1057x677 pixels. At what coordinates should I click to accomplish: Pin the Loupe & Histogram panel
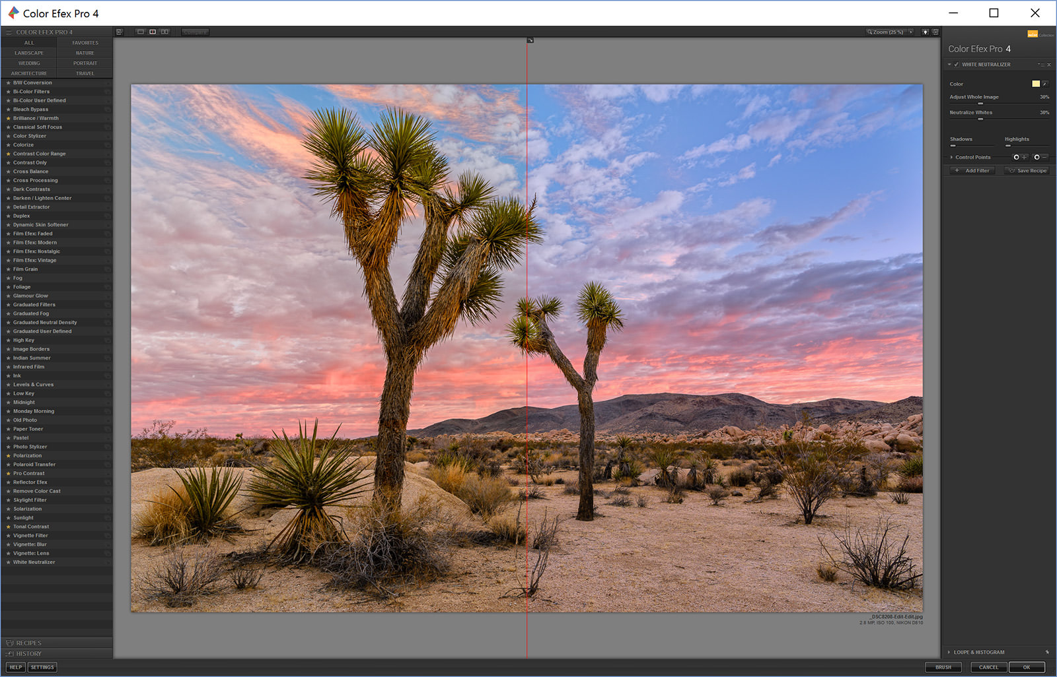(x=1047, y=652)
